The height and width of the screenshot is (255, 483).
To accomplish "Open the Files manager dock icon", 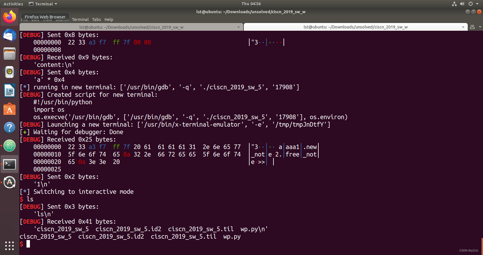I will pos(9,54).
